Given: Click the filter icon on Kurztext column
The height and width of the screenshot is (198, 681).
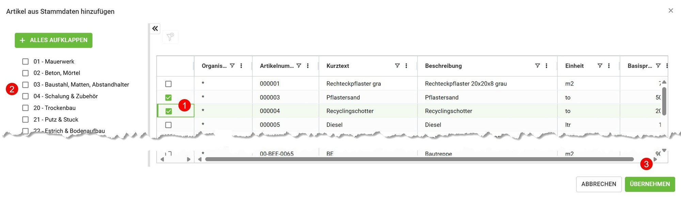Looking at the screenshot, I should 397,66.
